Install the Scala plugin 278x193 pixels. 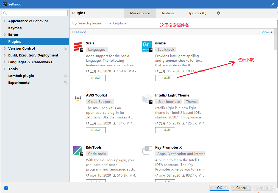tap(96, 78)
